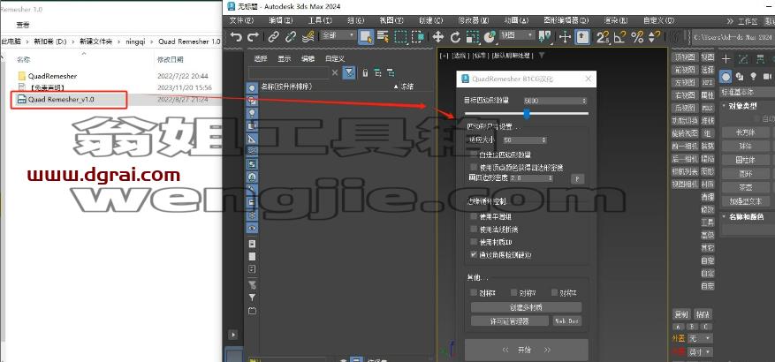
Task: Enable the use material ID checkbox
Action: [x=474, y=242]
